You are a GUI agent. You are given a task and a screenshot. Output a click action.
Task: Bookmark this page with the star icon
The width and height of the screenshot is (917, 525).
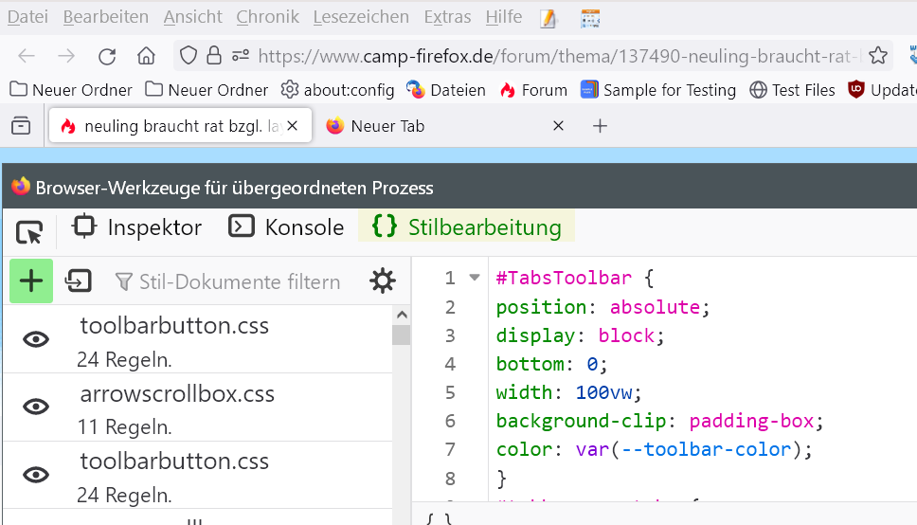[x=878, y=56]
